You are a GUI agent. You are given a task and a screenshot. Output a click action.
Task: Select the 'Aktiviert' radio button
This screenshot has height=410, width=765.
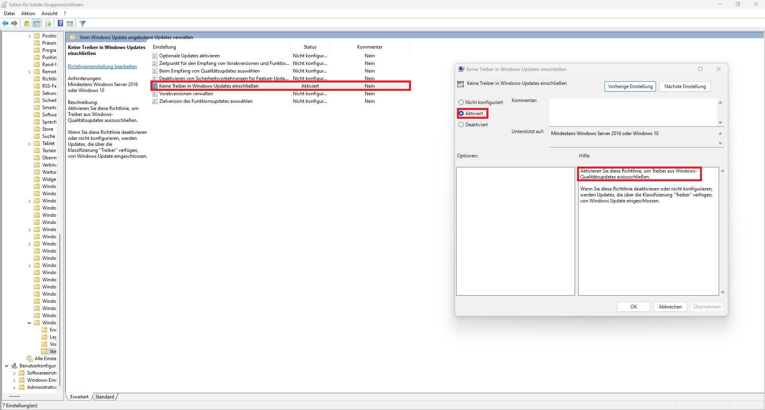click(x=461, y=114)
